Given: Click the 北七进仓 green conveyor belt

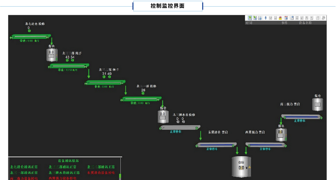Looking at the screenshot, I should pyautogui.click(x=30, y=37).
